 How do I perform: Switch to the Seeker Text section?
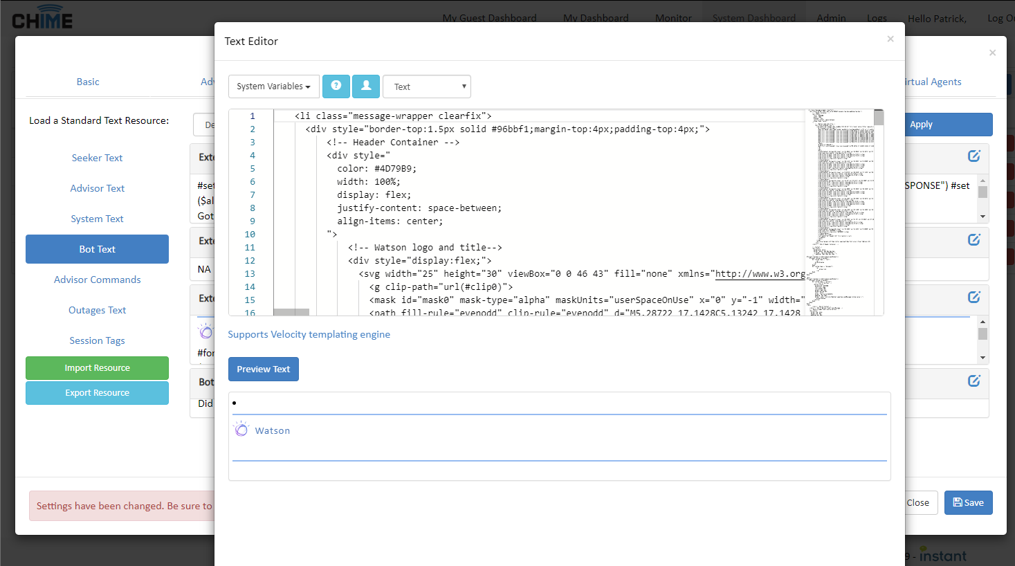pos(97,158)
